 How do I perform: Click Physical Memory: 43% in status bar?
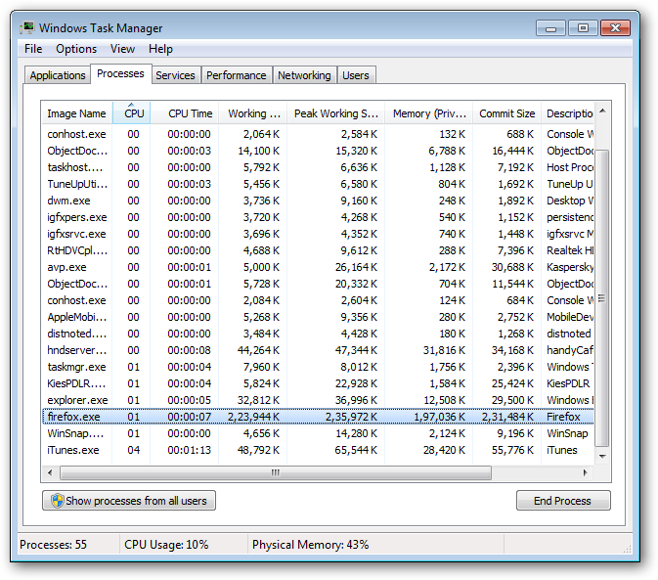[x=311, y=545]
